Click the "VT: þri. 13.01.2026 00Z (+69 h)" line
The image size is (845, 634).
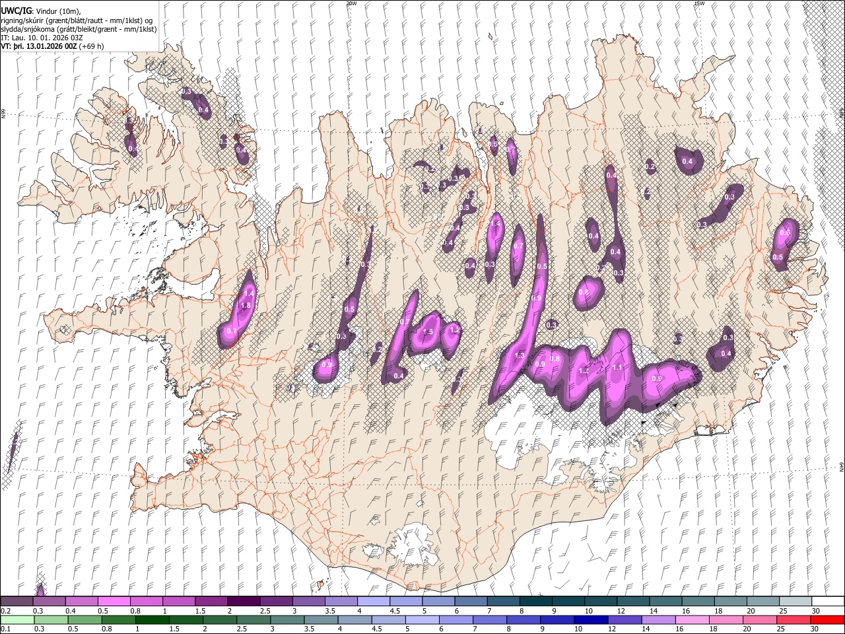[52, 46]
